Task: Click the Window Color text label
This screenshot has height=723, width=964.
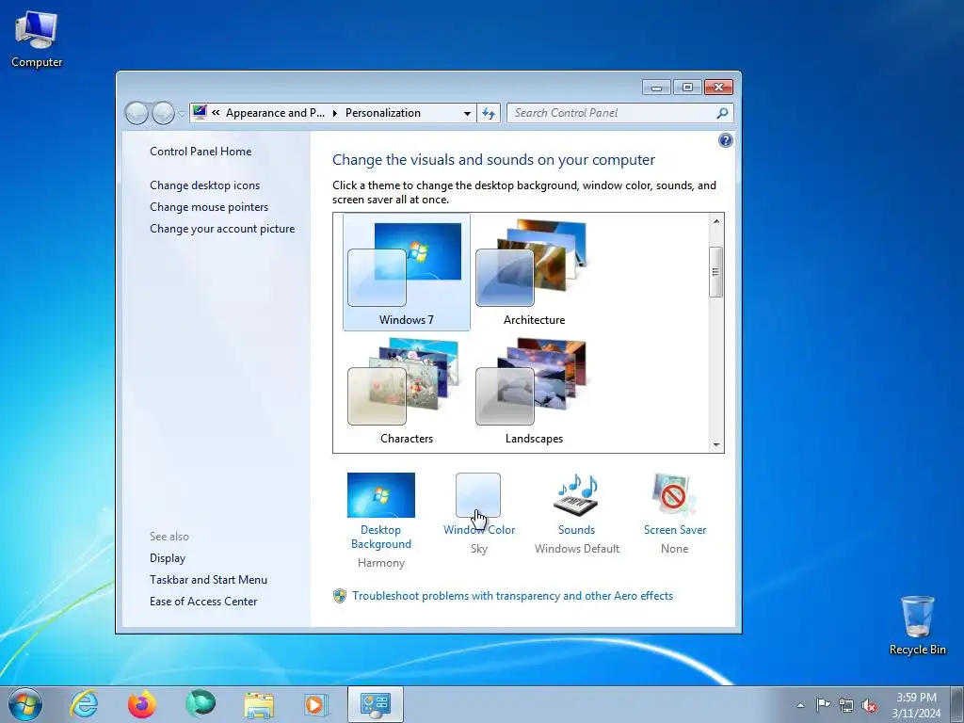Action: point(479,530)
